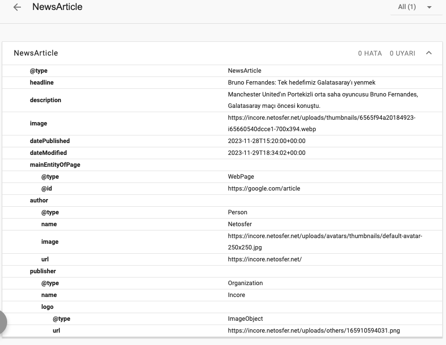This screenshot has height=345, width=446.
Task: Click the https://google.com/article id value
Action: [x=264, y=188]
